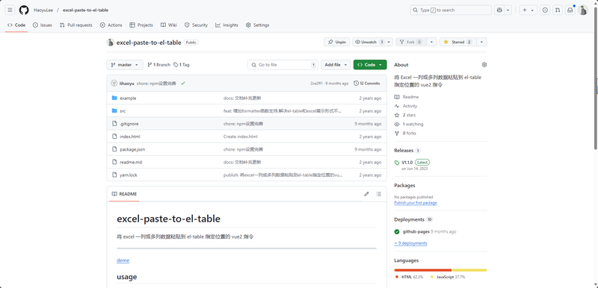Open the index.html file
The image size is (598, 288).
click(130, 137)
